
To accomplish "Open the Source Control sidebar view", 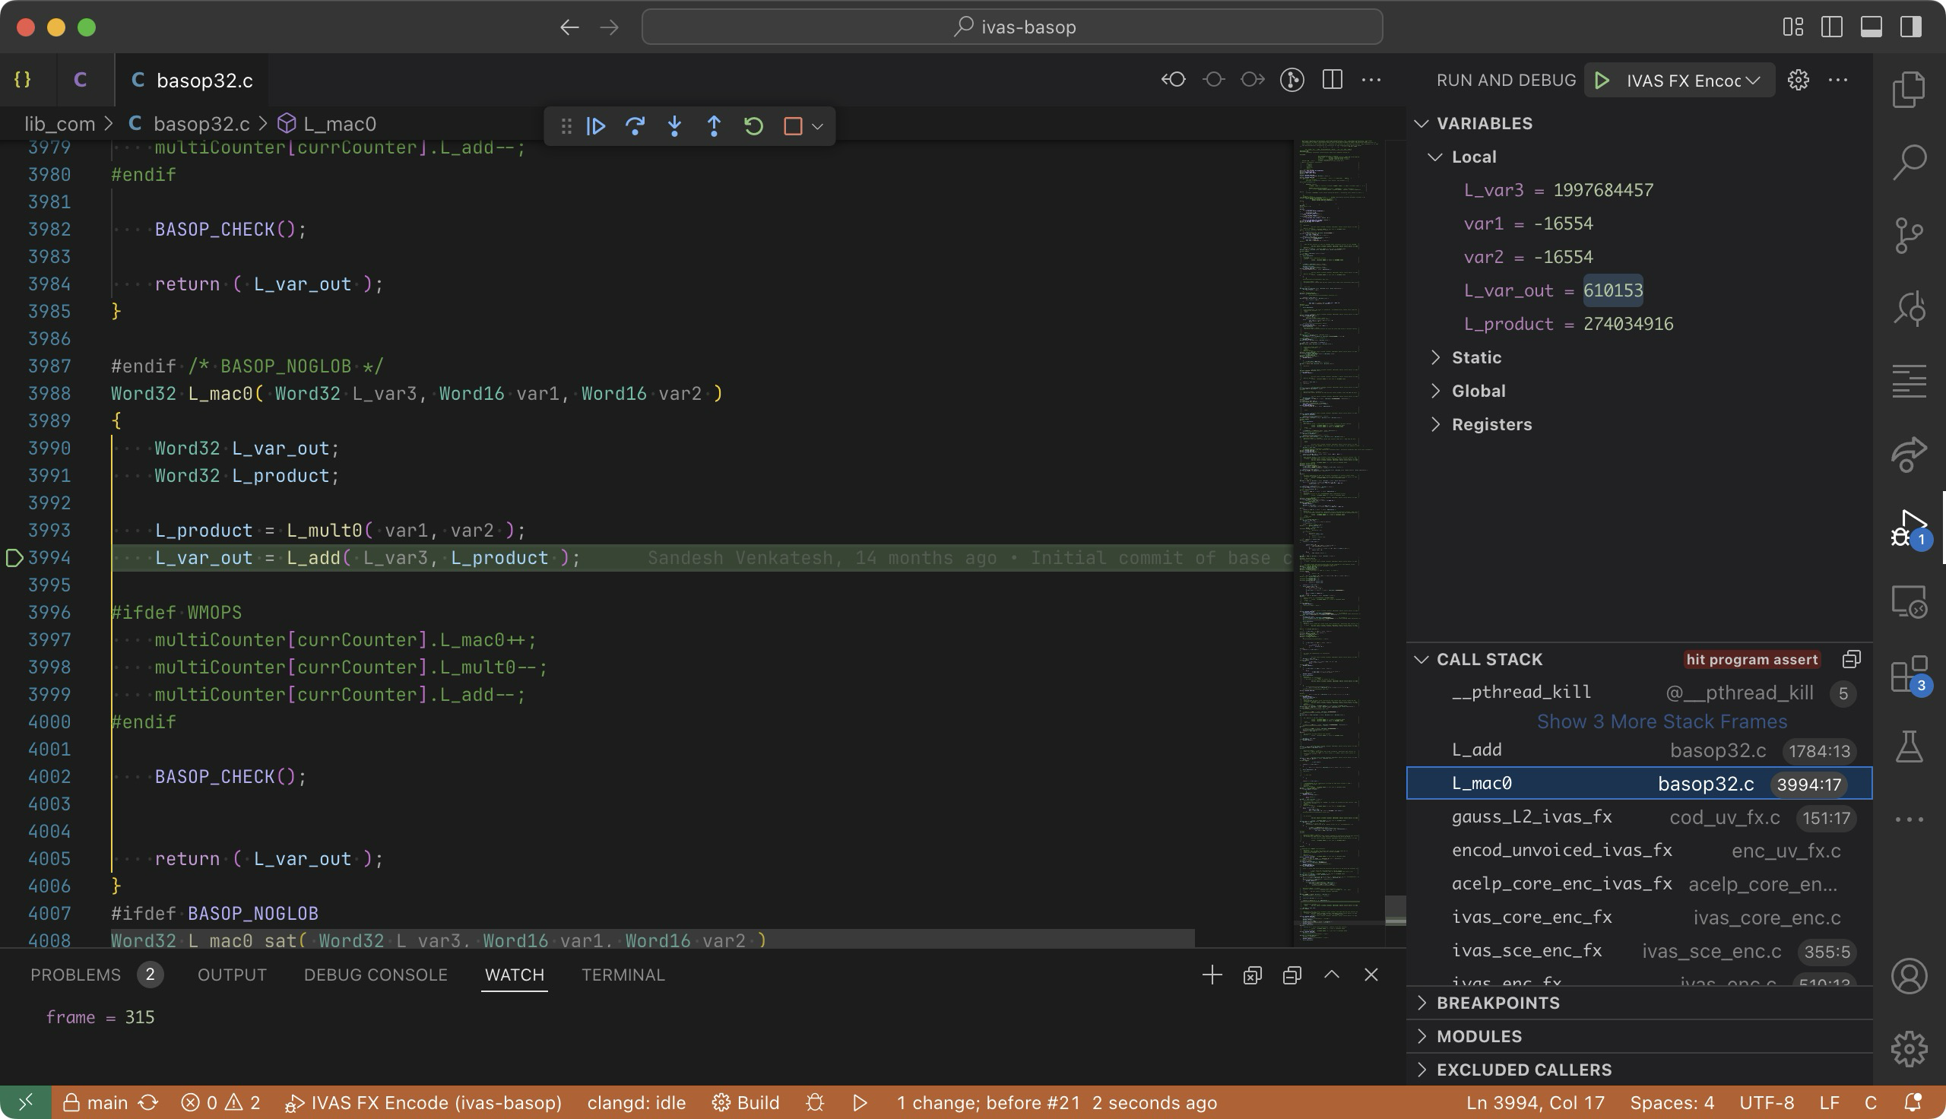I will (1908, 234).
